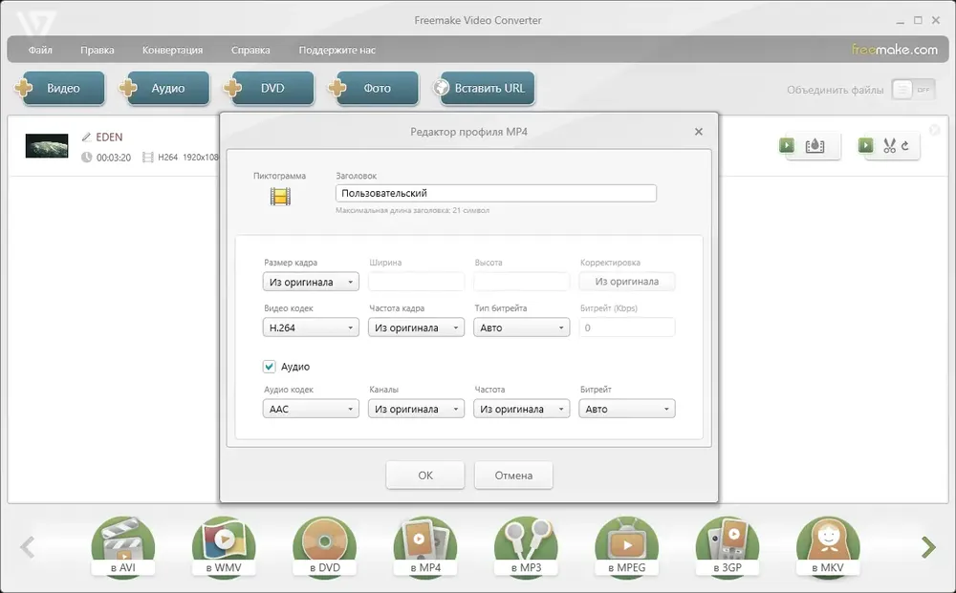Click the 'в MPEG' television icon
The image size is (956, 593).
click(626, 546)
